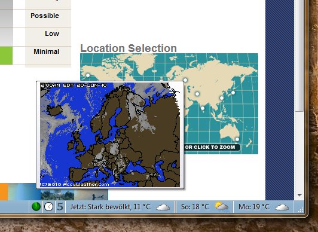318x232 pixels.
Task: Select the Low risk level row
Action: pos(35,37)
